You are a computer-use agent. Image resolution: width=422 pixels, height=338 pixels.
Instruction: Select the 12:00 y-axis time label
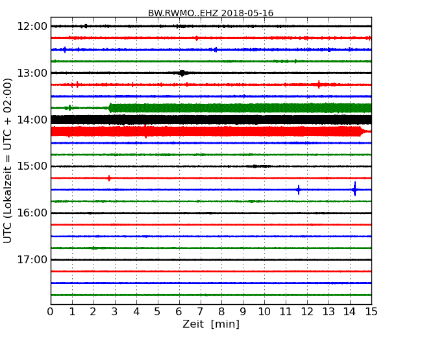tap(32, 27)
